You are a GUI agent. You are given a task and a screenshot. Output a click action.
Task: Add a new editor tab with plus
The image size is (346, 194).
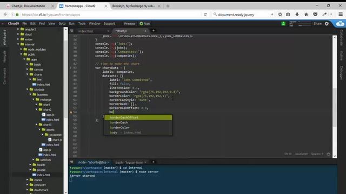tap(154, 31)
